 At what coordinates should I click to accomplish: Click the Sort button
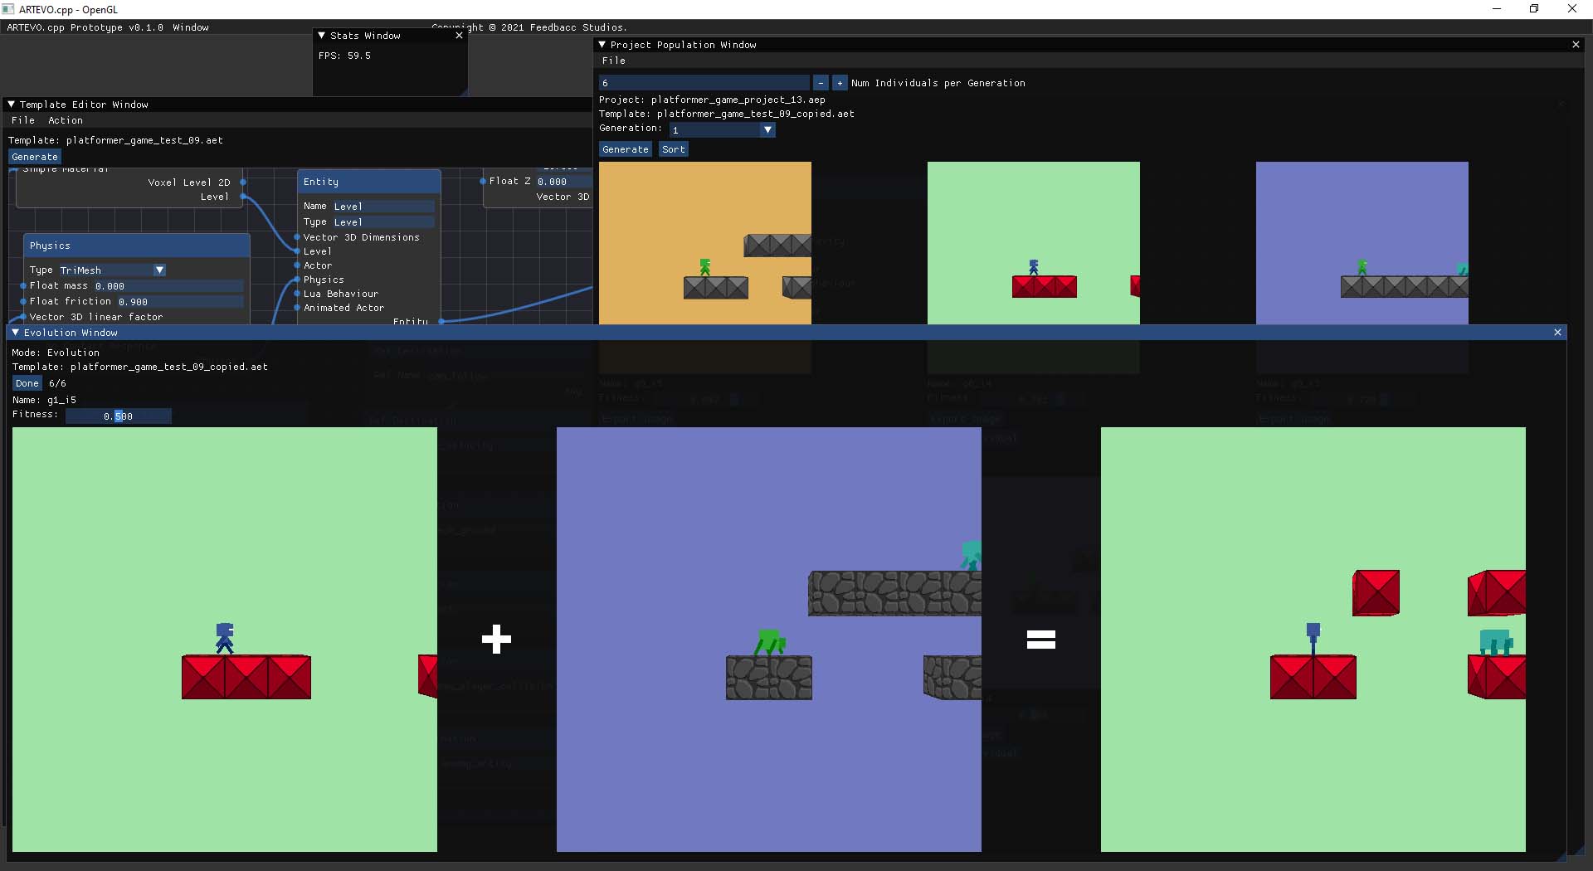coord(674,149)
